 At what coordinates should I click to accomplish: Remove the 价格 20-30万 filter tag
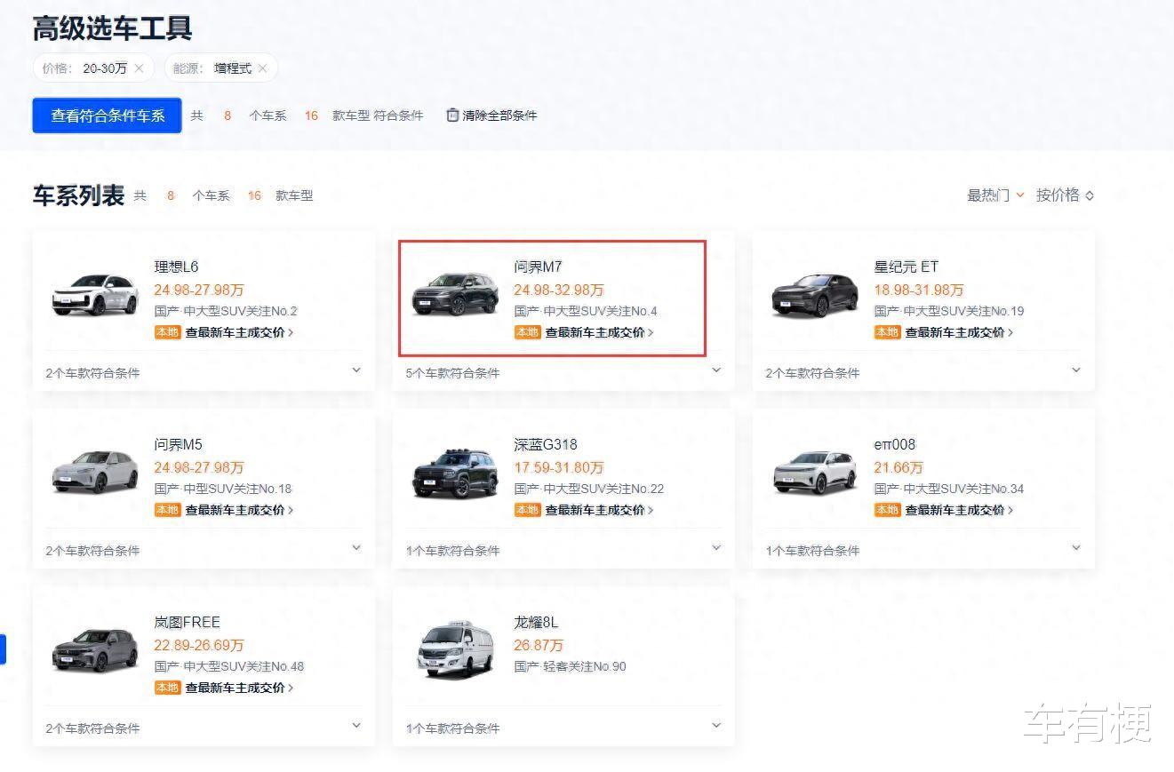(139, 68)
